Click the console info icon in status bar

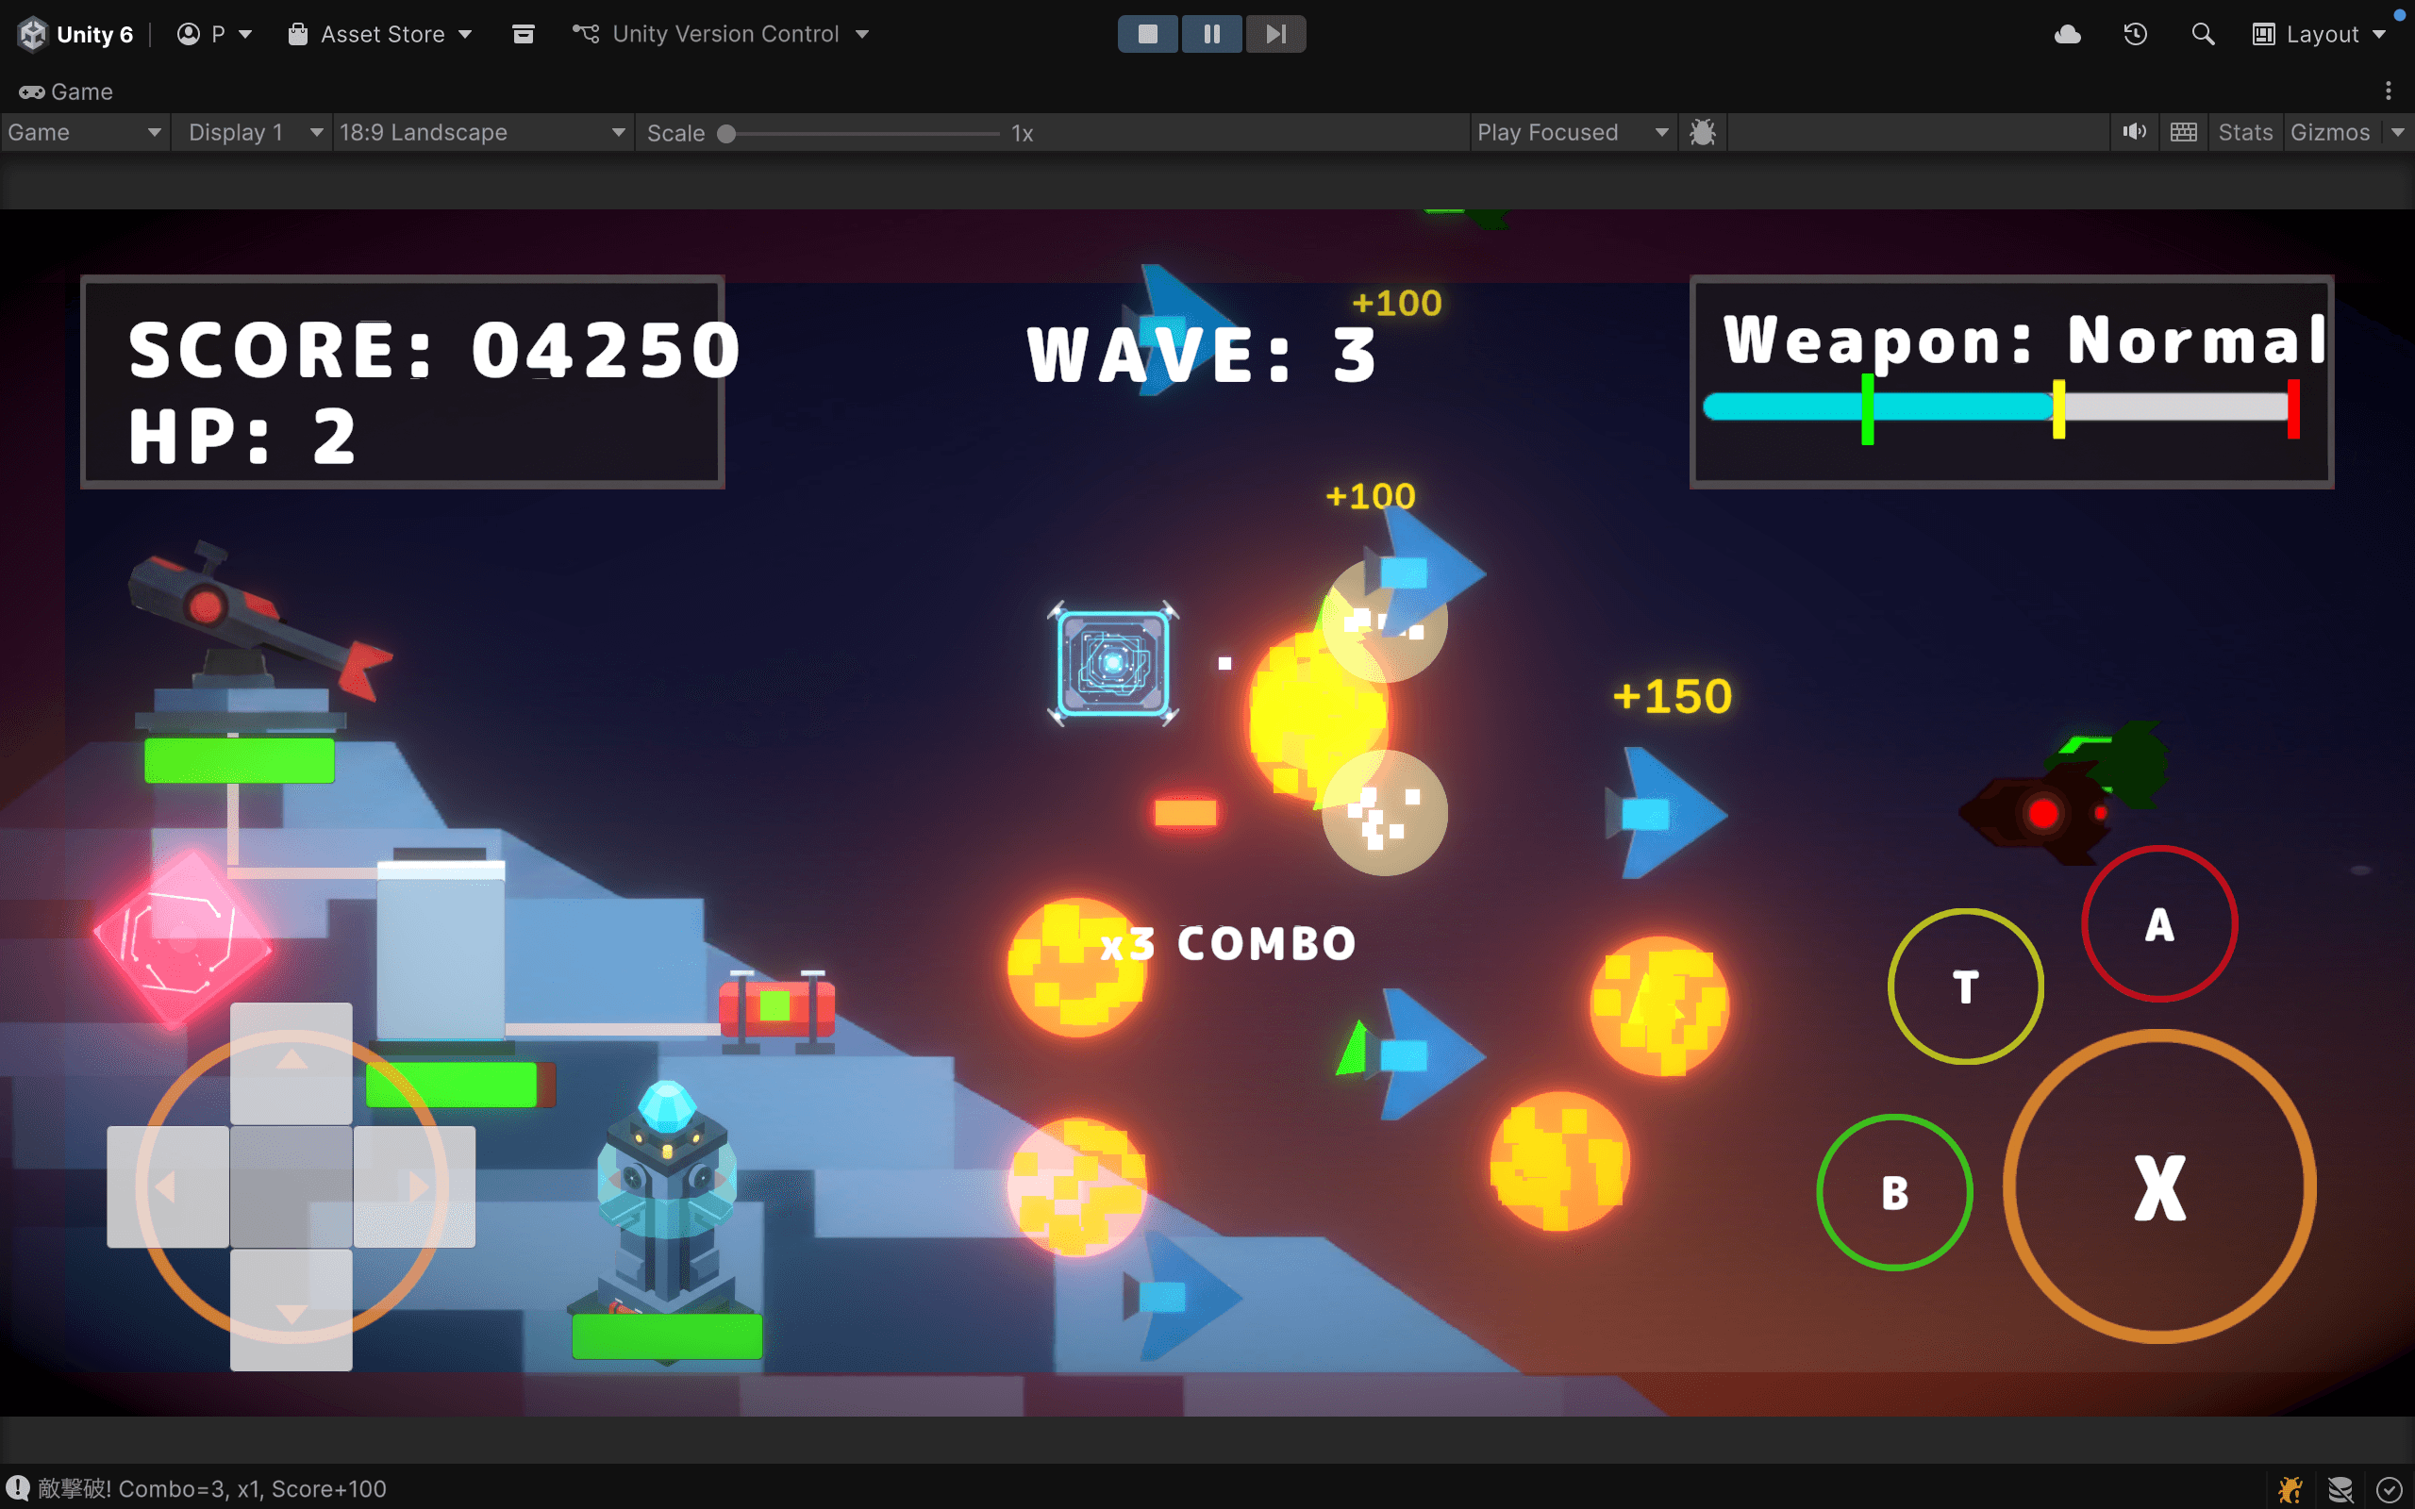click(17, 1488)
